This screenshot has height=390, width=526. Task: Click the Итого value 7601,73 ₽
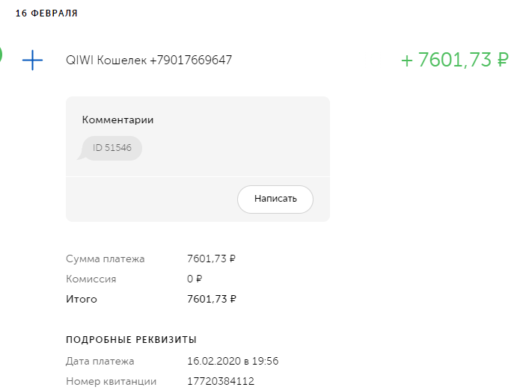pos(211,299)
